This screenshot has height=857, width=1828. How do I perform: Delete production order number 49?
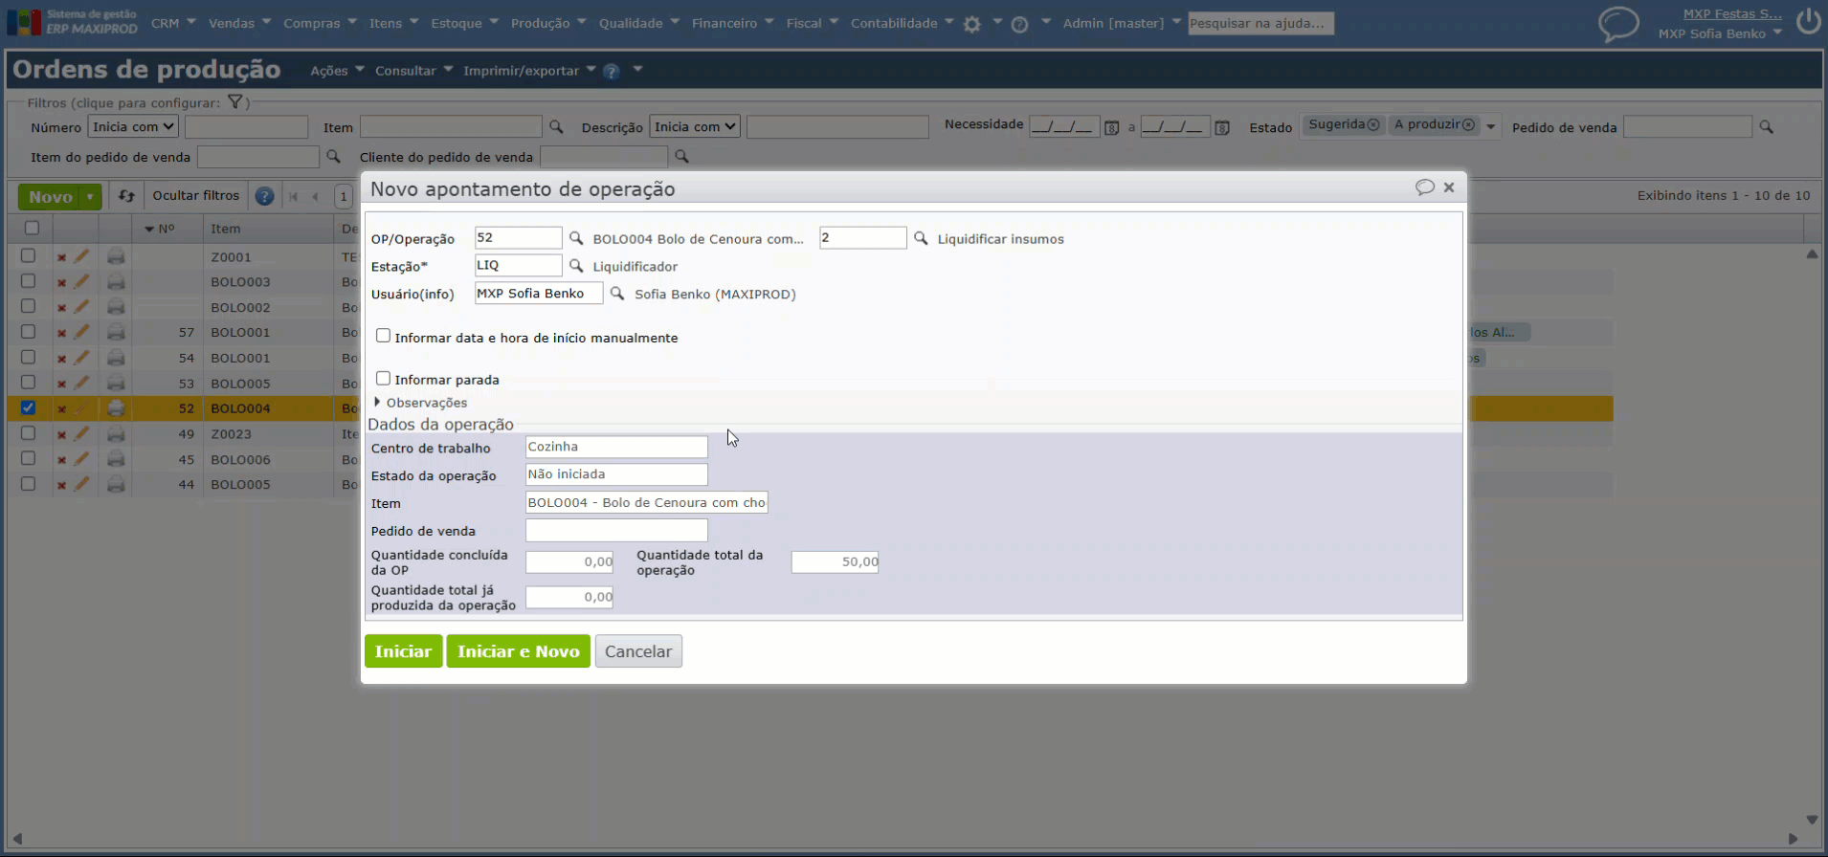pyautogui.click(x=61, y=434)
